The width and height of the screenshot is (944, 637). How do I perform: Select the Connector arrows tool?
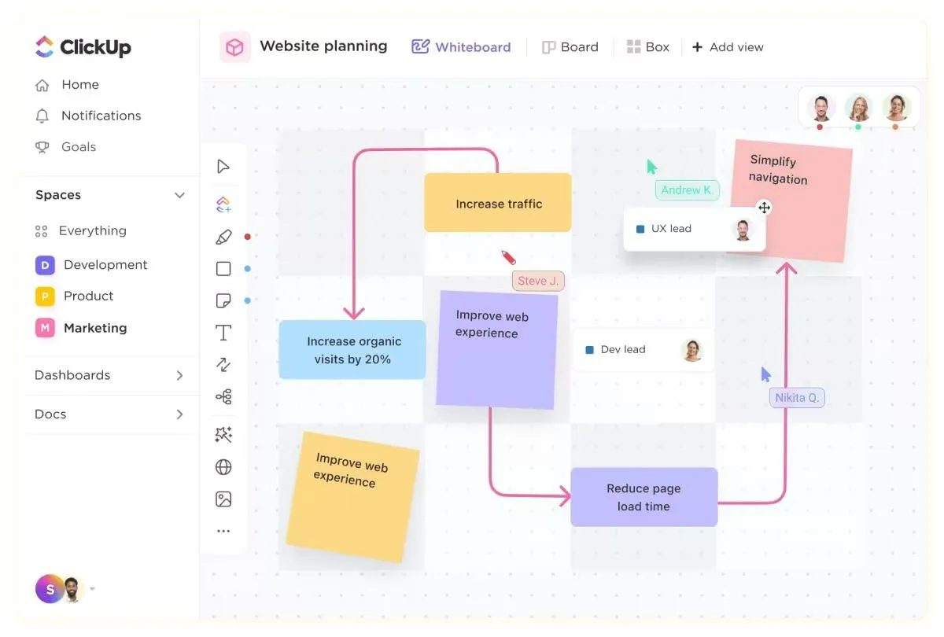click(x=223, y=365)
